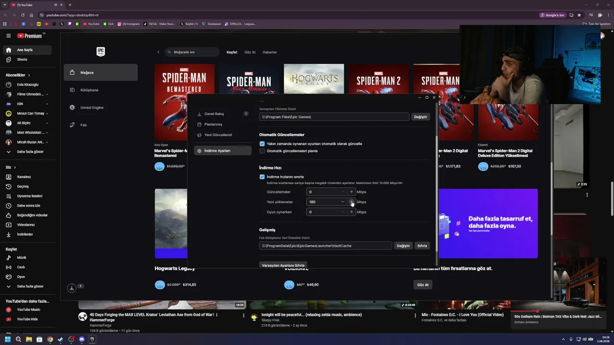
Task: Select Yeni Güncellendi in downloads panel
Action: coord(223,135)
